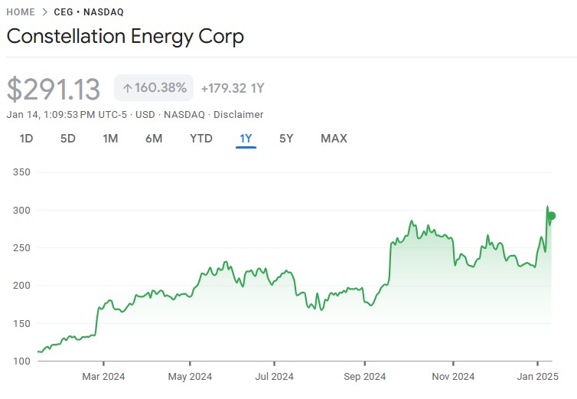
Task: Switch to the 1D time range
Action: [x=26, y=139]
